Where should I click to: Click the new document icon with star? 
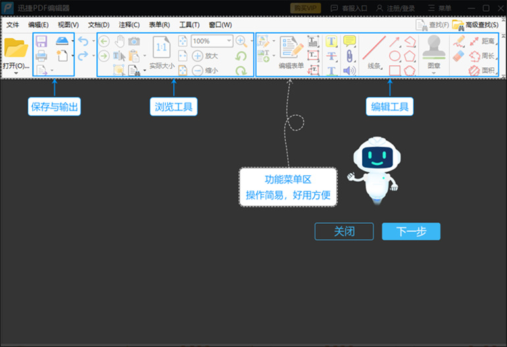62,55
